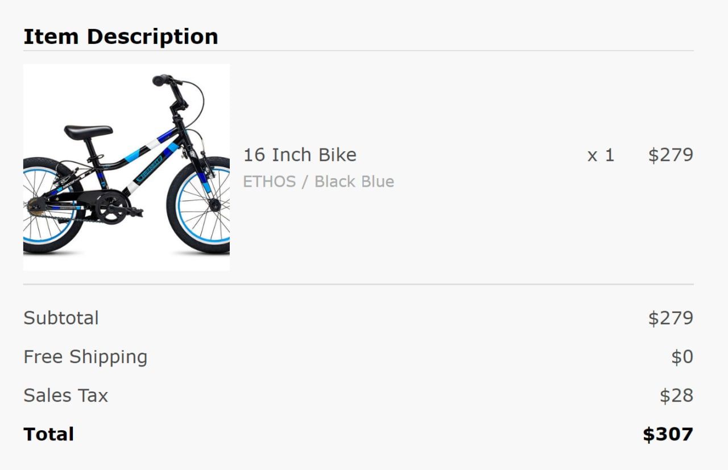Screen dimensions: 728x470
Task: Click the $279 item price
Action: pyautogui.click(x=671, y=155)
